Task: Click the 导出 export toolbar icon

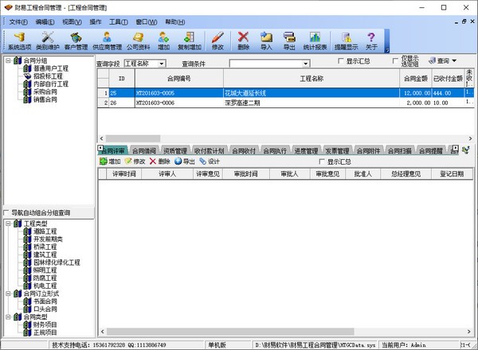Action: coord(289,41)
